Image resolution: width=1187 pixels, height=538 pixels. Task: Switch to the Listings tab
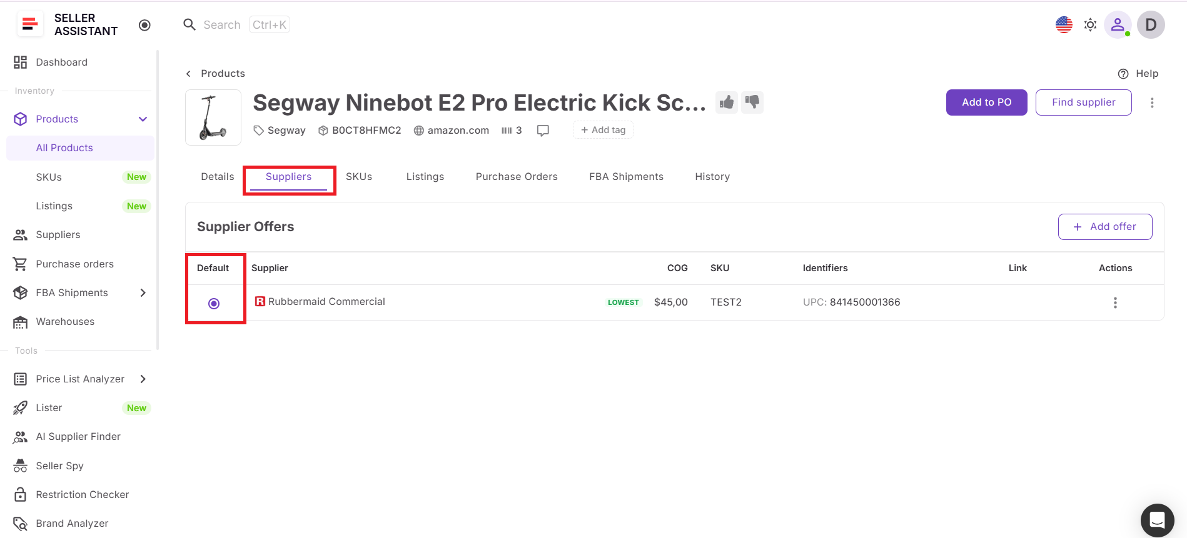click(425, 177)
